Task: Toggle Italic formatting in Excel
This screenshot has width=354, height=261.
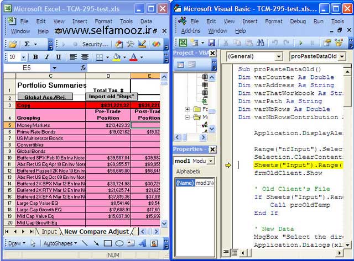Action: (x=46, y=57)
